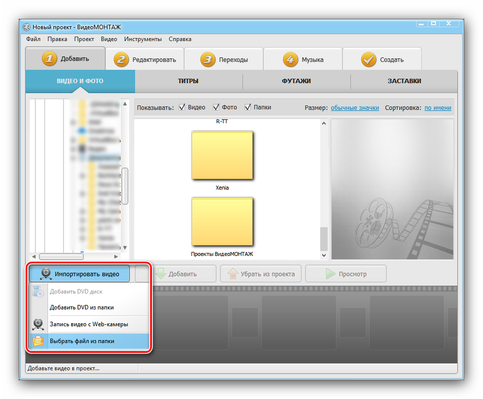Select the number 4 badge for Музыка
483x399 pixels.
tap(291, 59)
